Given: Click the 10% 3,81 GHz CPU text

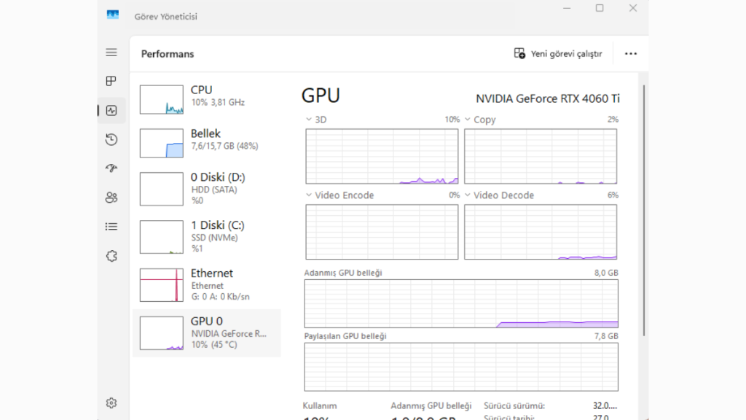Looking at the screenshot, I should (x=218, y=102).
